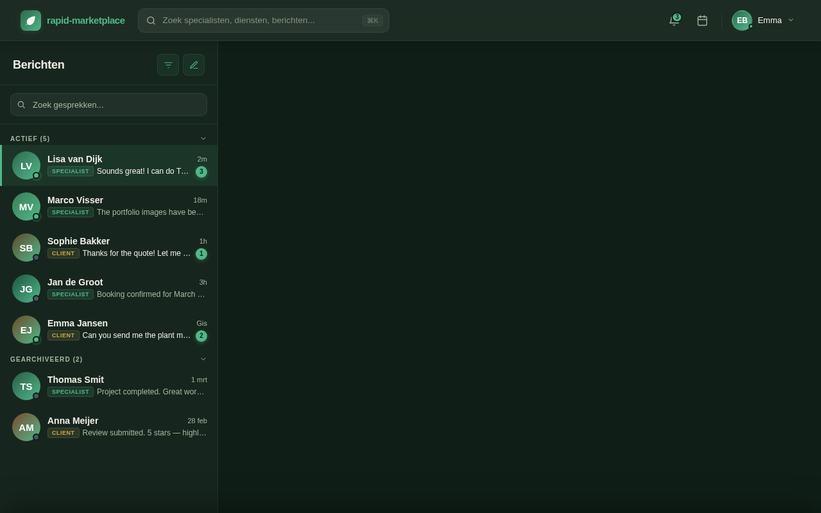Collapse the ACTIEF (5) section

click(203, 139)
